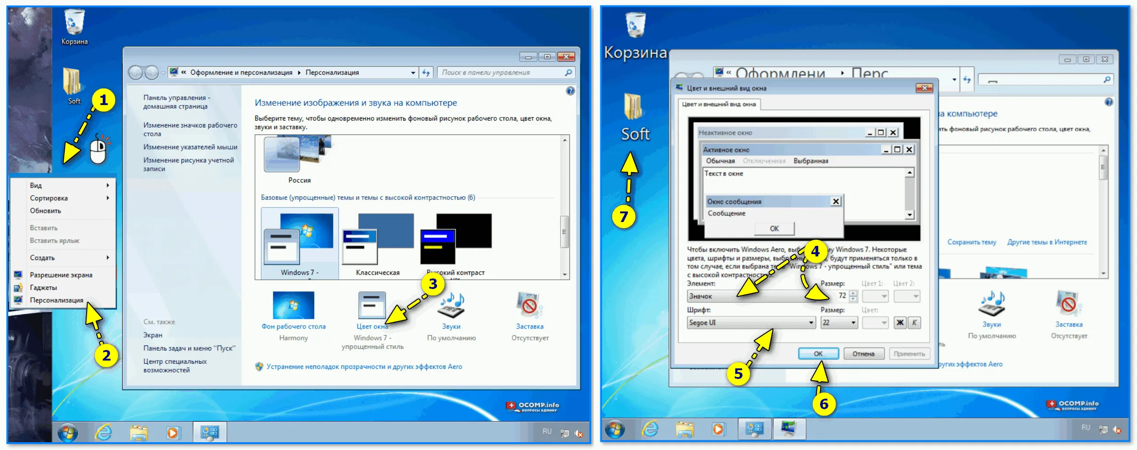Click Back arrow in the left Personalization window
This screenshot has height=450, width=1137.
[136, 72]
